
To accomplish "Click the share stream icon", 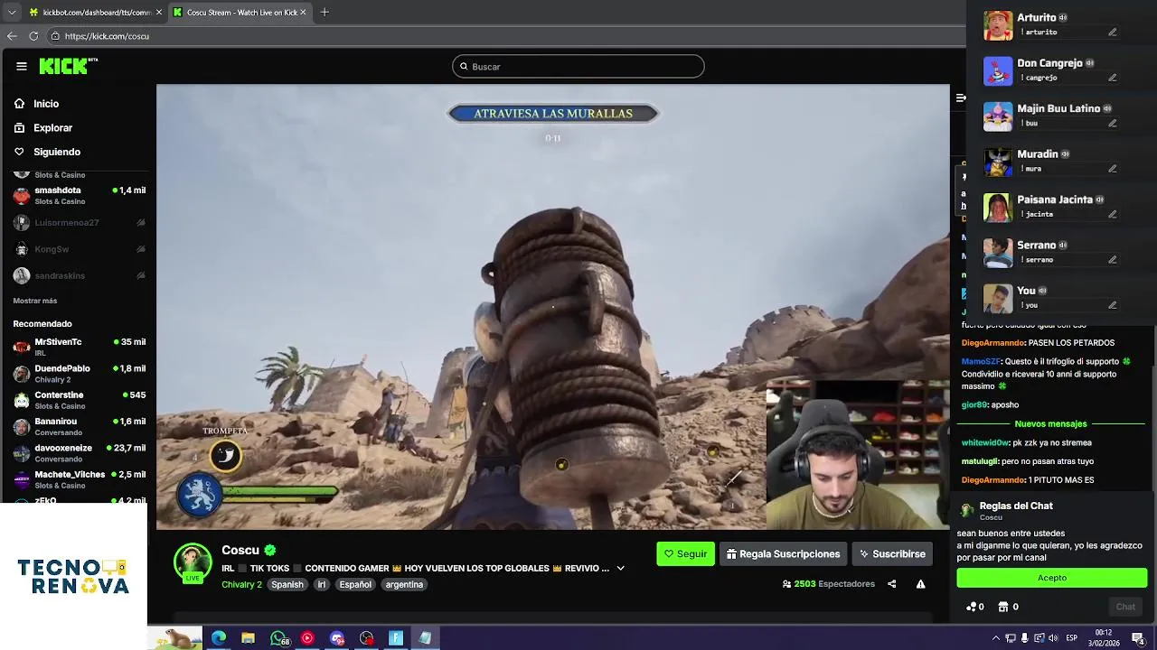I will click(891, 584).
